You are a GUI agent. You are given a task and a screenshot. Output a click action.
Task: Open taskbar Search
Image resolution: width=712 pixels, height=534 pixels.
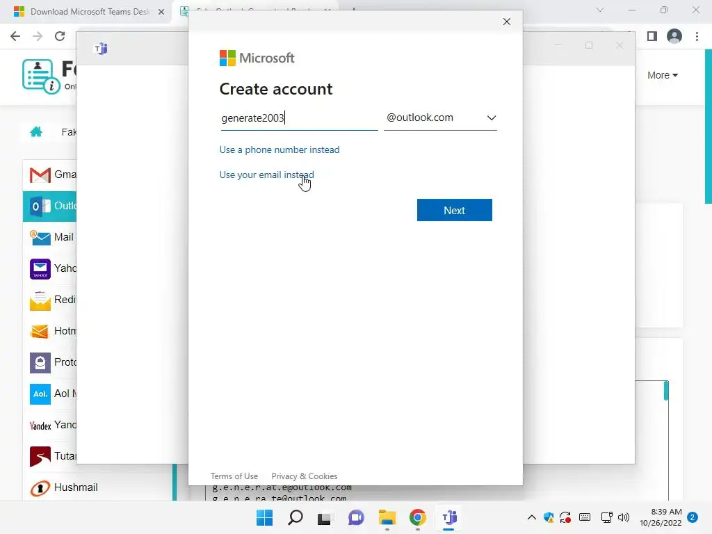(x=295, y=517)
